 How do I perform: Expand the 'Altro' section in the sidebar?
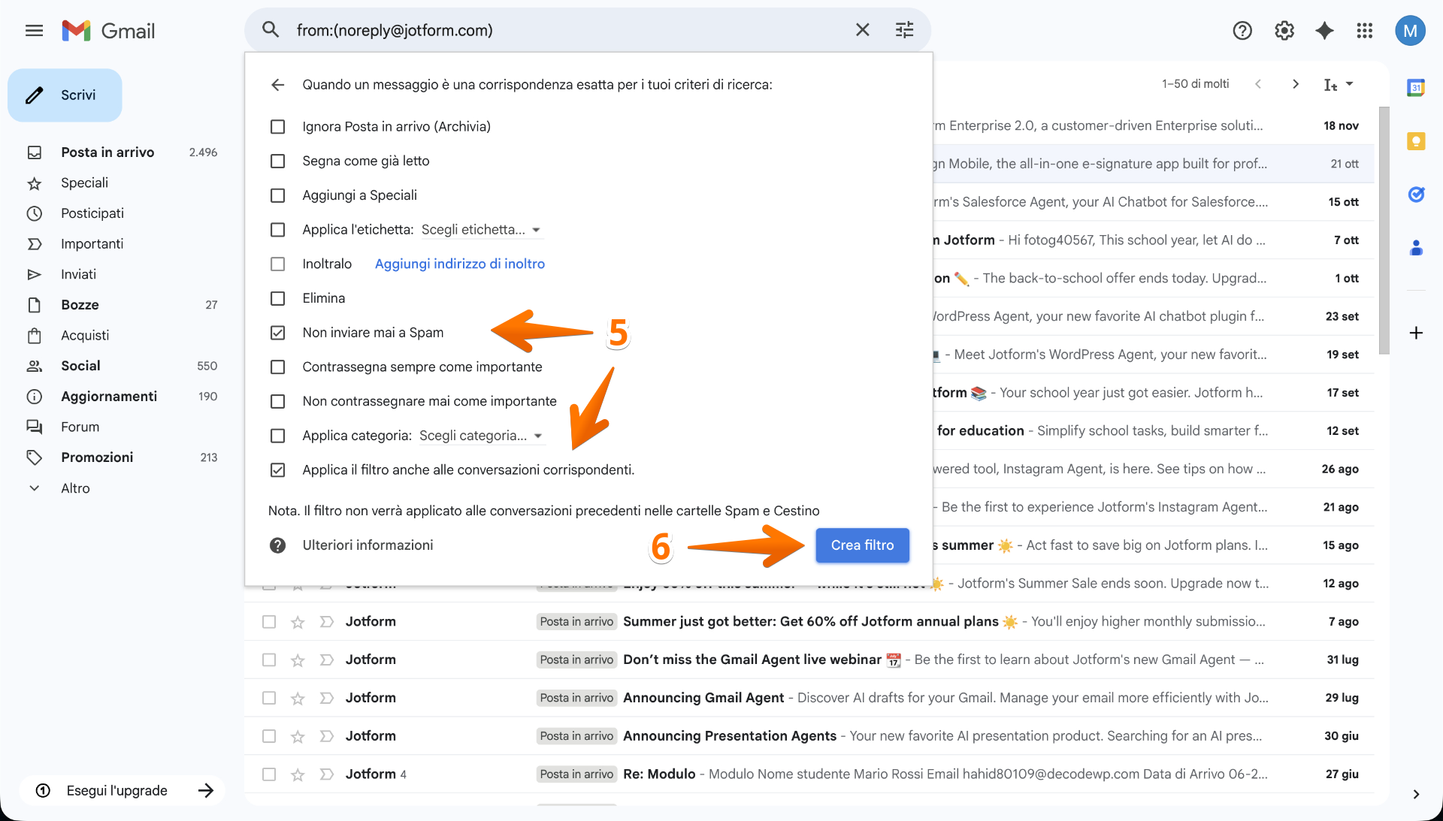(76, 487)
